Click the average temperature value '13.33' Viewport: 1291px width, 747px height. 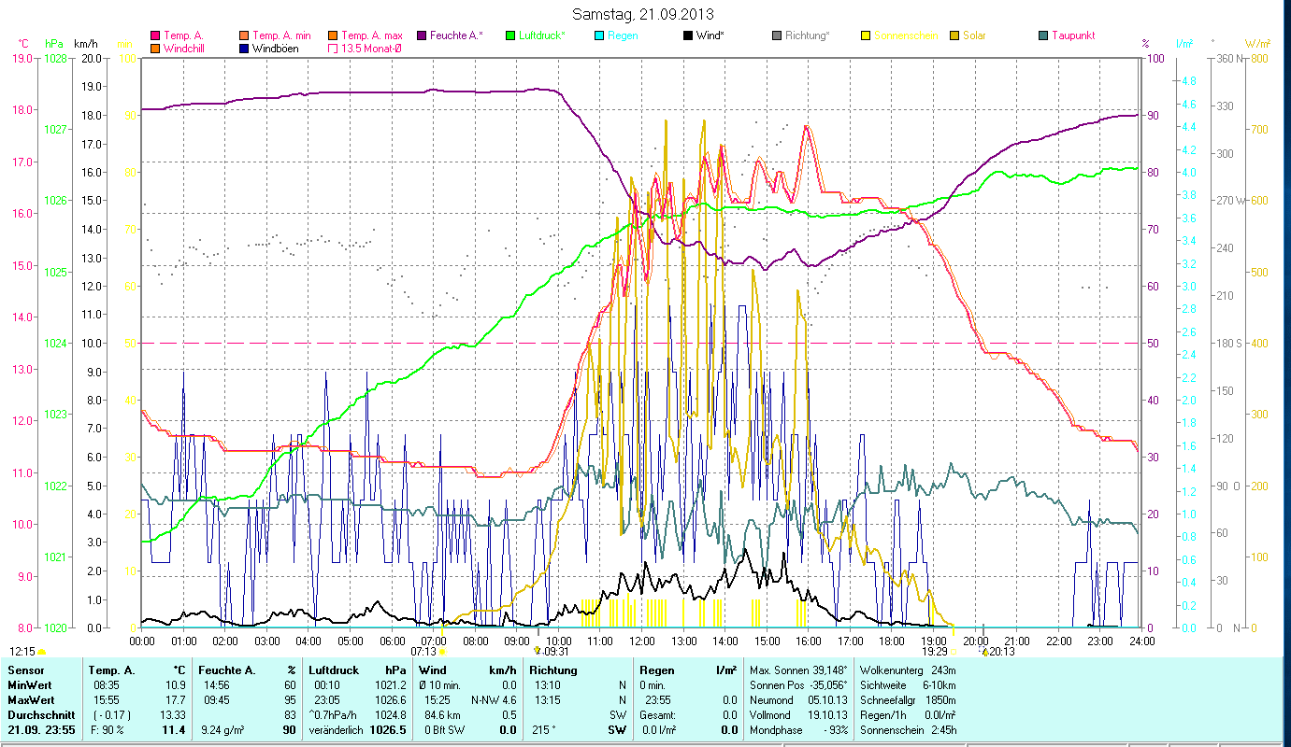[x=173, y=714]
